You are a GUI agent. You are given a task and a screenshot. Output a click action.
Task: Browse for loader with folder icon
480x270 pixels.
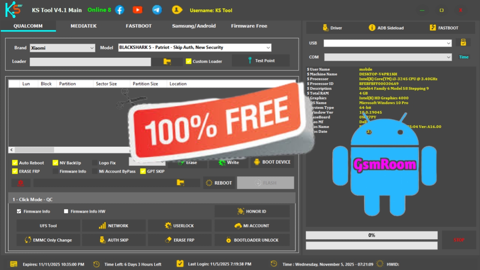(x=167, y=61)
